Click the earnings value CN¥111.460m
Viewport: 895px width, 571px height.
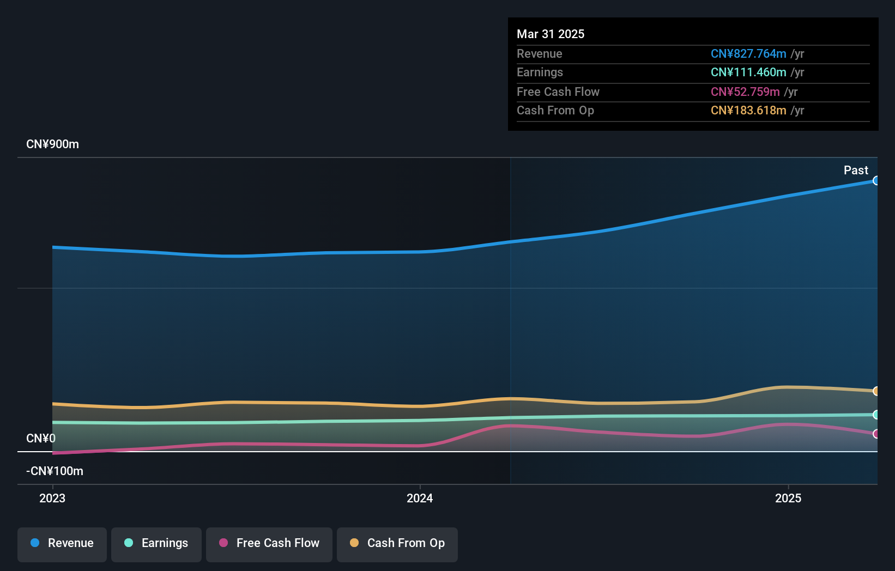point(748,72)
